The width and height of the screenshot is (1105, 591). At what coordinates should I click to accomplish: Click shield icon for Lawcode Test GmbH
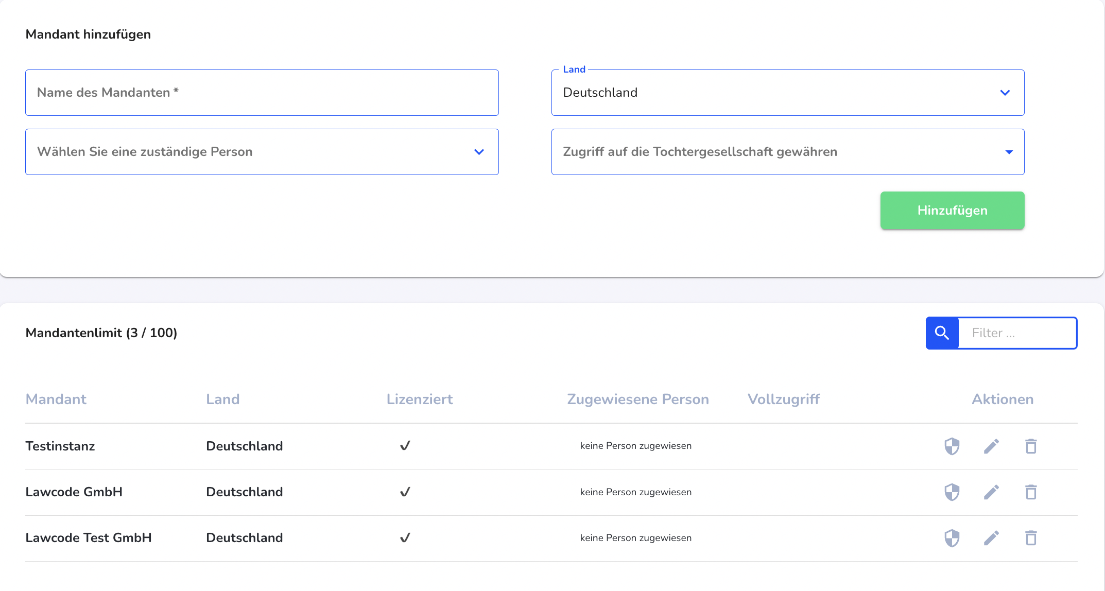point(952,538)
